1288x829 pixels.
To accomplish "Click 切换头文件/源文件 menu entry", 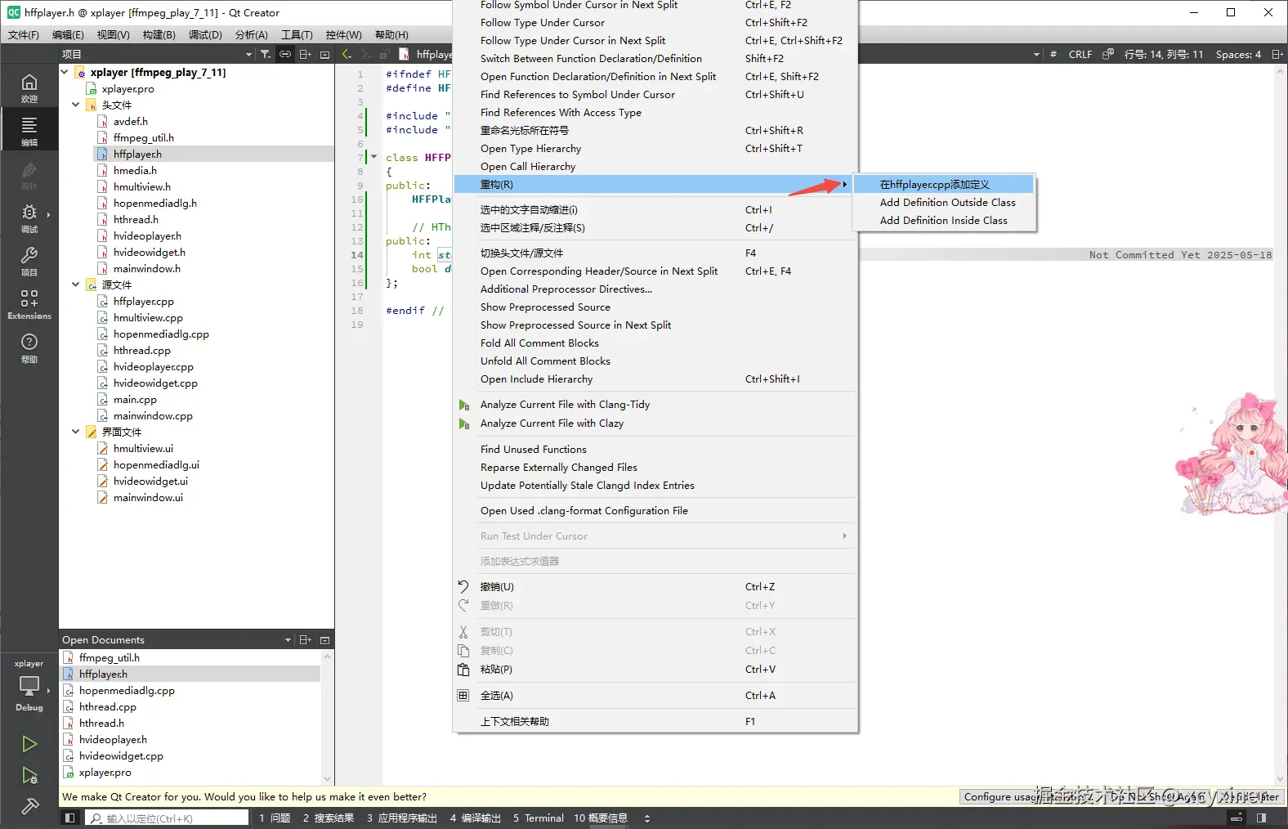I will [655, 253].
